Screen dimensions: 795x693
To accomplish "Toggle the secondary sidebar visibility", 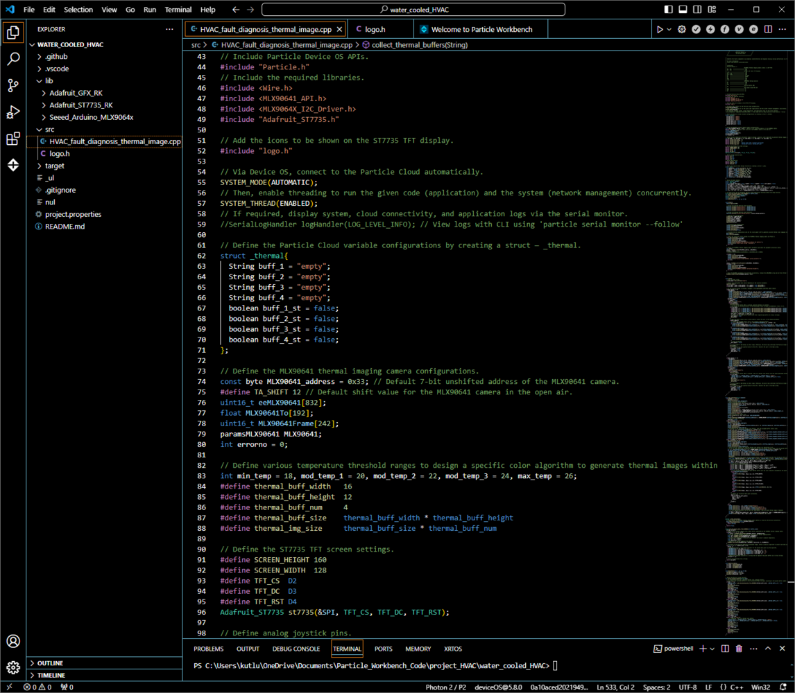I will [697, 10].
